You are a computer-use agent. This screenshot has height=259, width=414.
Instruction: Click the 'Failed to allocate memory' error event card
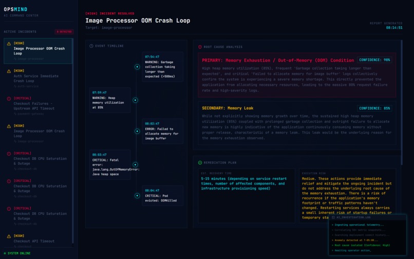[x=162, y=131]
